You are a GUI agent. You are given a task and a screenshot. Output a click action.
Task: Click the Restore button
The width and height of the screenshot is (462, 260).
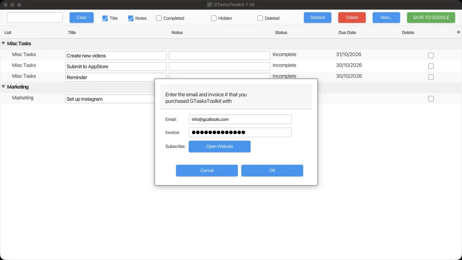[318, 18]
